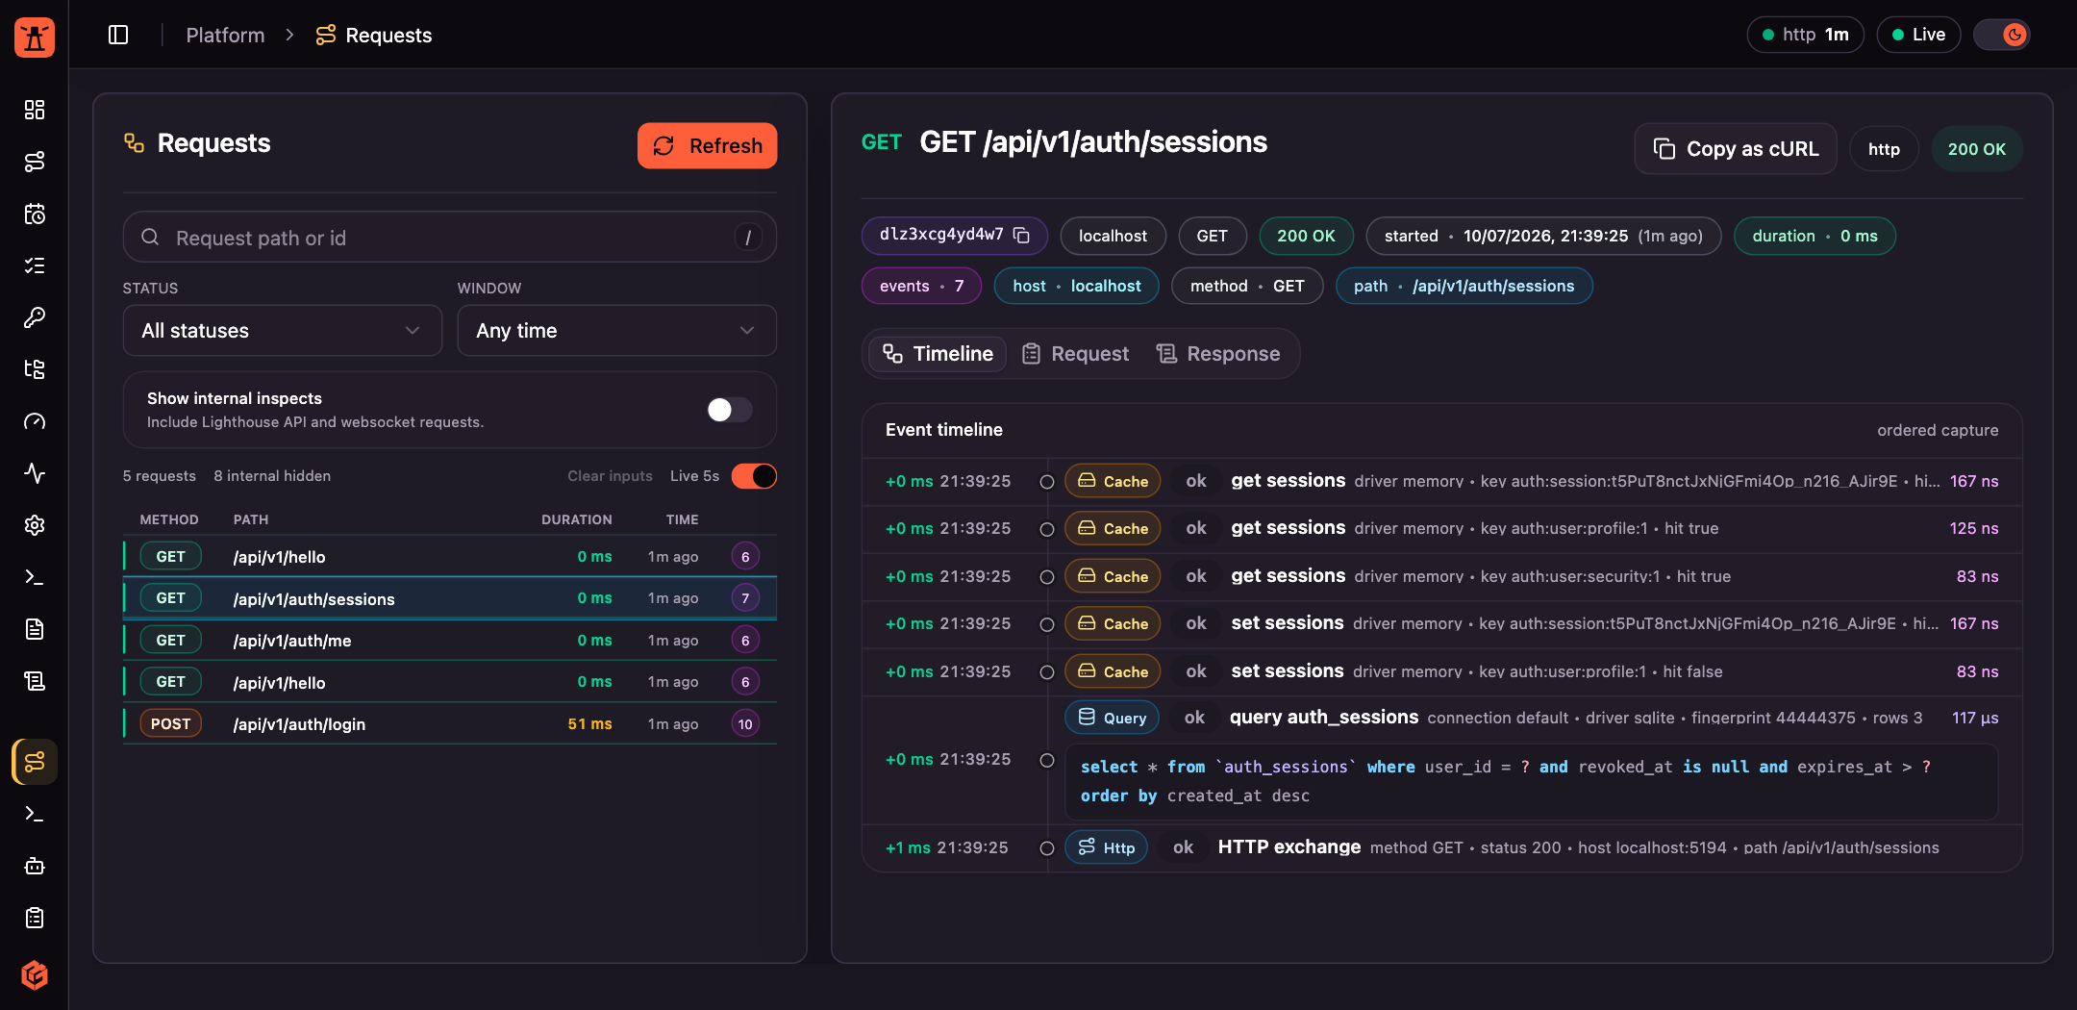The height and width of the screenshot is (1010, 2077).
Task: Click the events 7 chip
Action: click(x=921, y=286)
